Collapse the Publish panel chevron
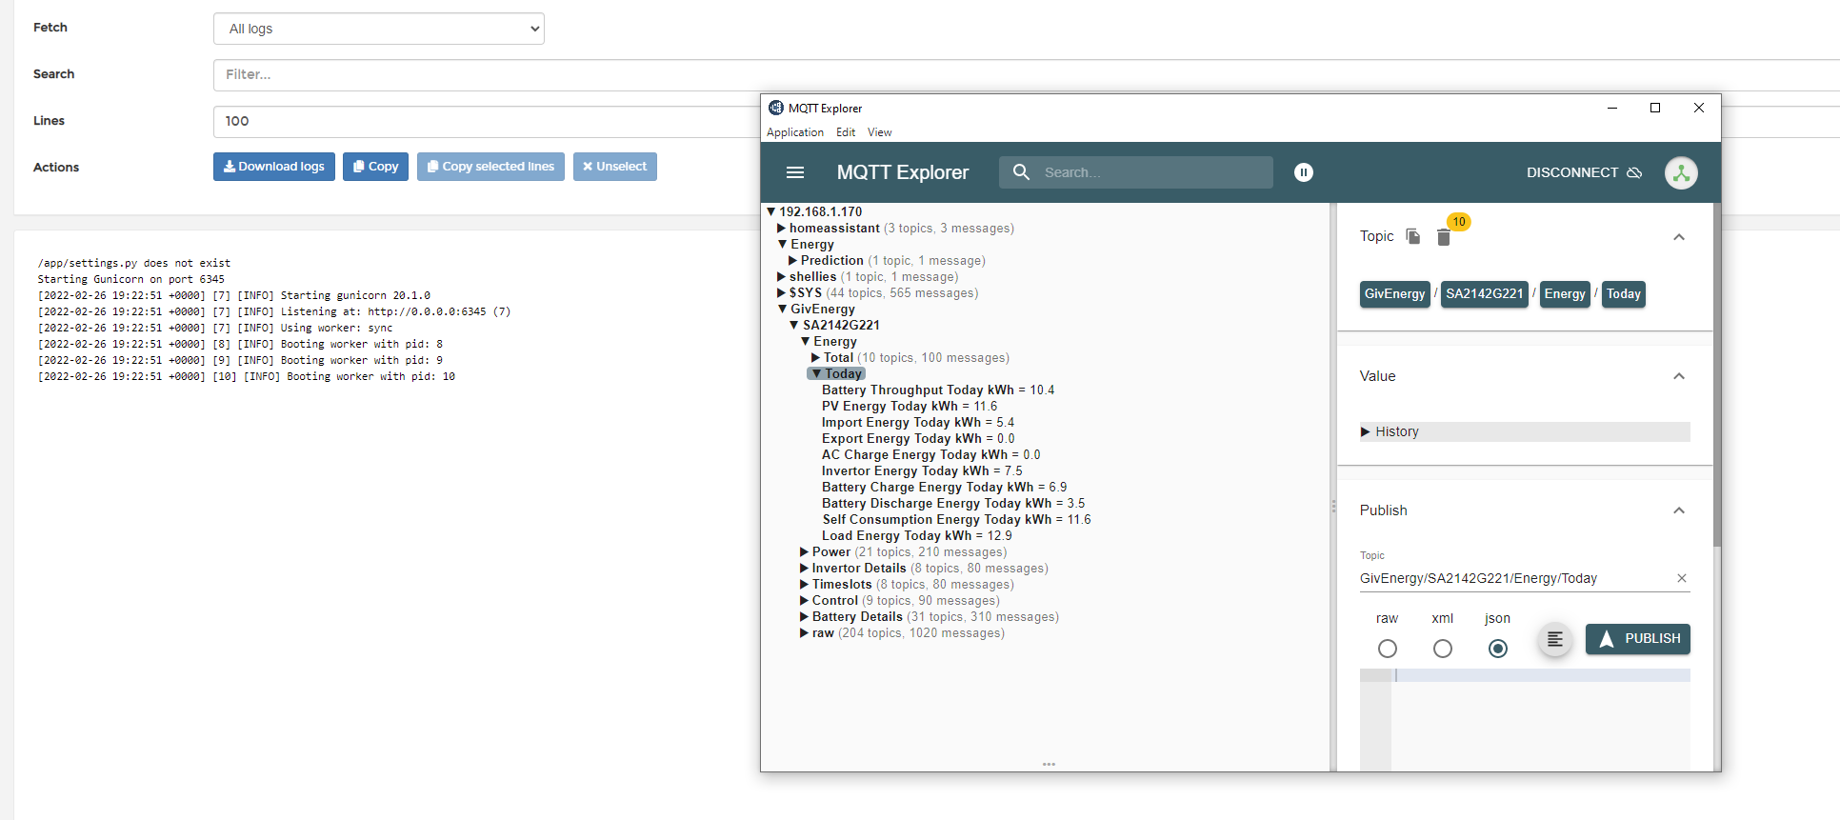 pos(1679,510)
